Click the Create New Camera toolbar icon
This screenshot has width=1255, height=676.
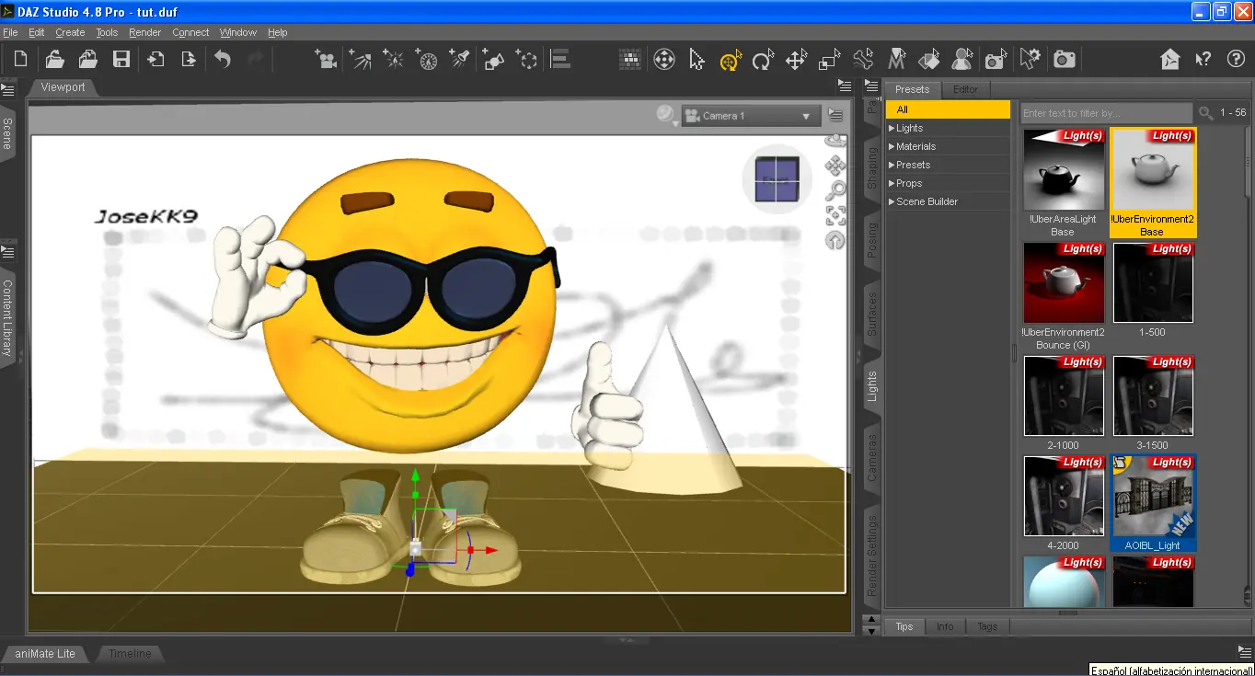click(326, 60)
